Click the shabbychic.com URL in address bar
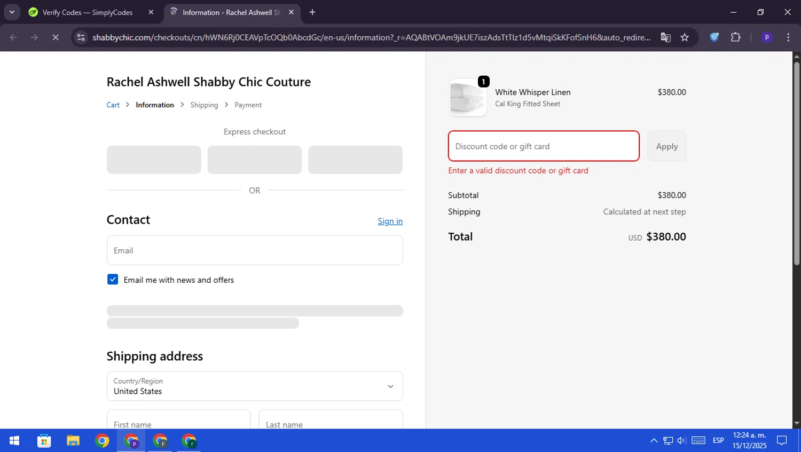This screenshot has height=452, width=801. click(371, 37)
